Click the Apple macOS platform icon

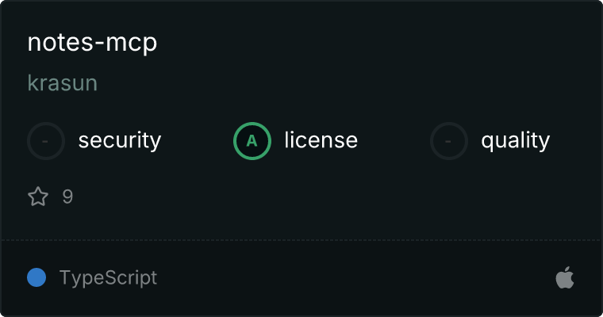(x=565, y=277)
